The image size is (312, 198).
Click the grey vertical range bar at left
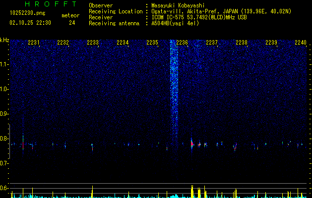click(9, 142)
